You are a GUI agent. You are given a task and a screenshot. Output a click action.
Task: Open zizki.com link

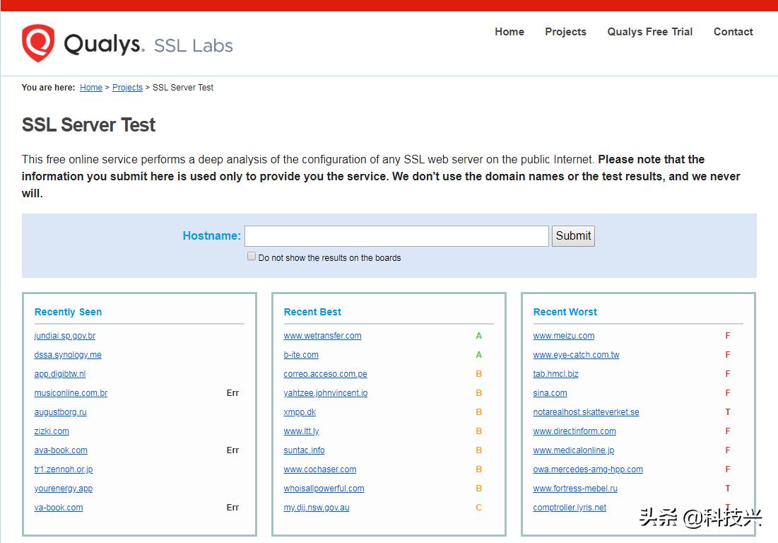52,431
